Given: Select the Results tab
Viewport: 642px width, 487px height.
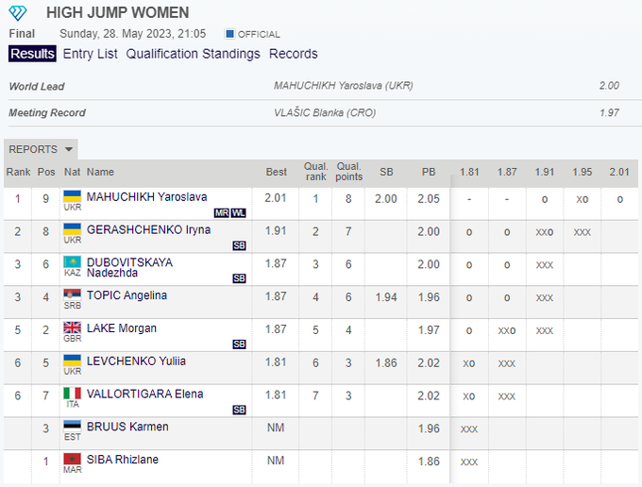Looking at the screenshot, I should pos(32,54).
